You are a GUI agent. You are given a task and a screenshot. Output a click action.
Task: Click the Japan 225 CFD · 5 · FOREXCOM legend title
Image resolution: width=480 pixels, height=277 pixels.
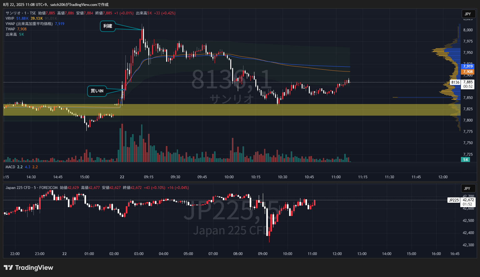[32, 188]
